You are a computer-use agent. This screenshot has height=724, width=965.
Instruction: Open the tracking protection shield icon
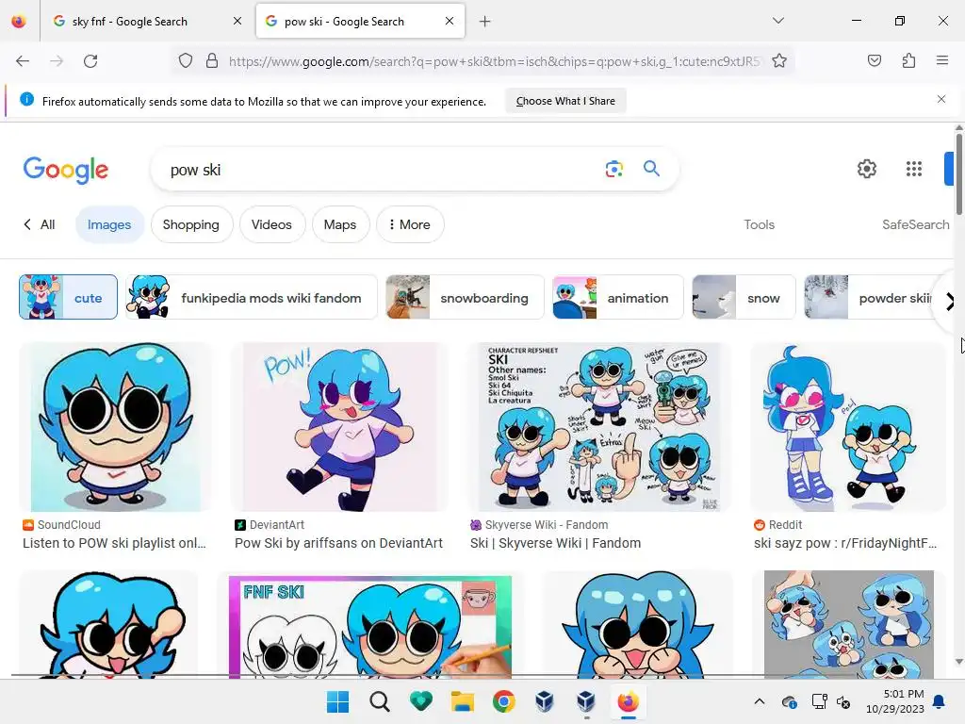(186, 61)
